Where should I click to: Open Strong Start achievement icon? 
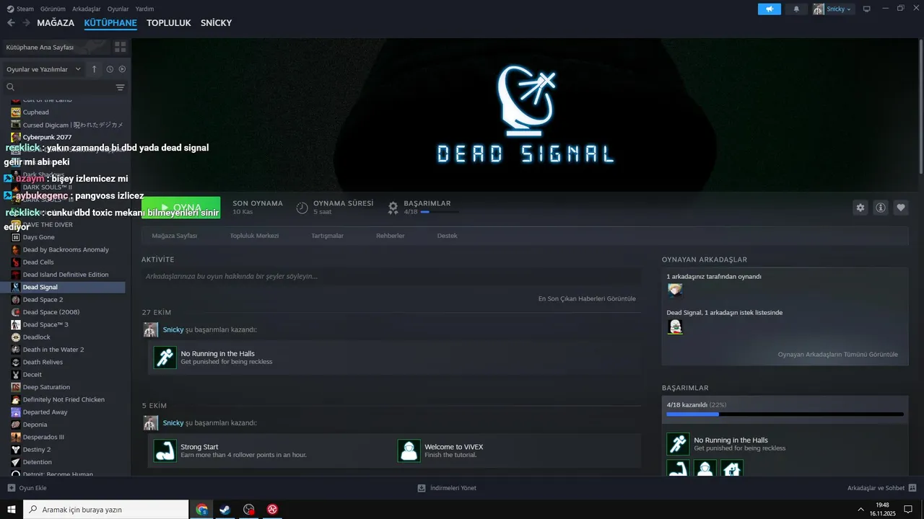click(x=165, y=451)
